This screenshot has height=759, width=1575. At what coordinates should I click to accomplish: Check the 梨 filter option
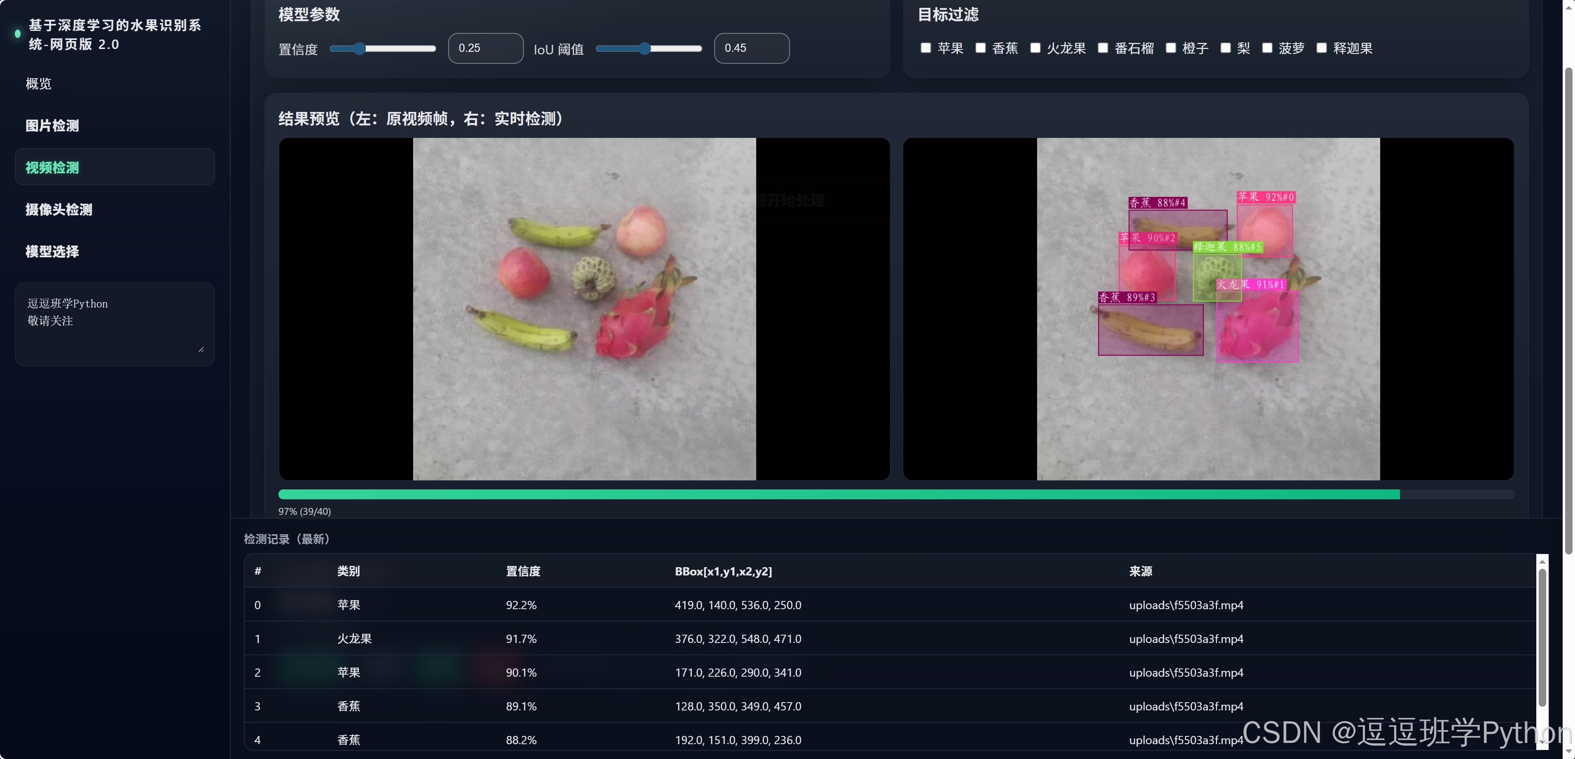click(1225, 48)
